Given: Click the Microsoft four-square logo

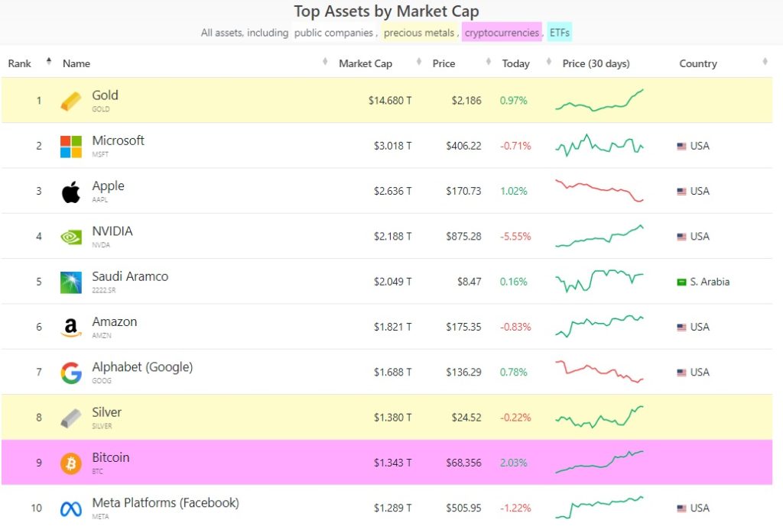Looking at the screenshot, I should coord(71,146).
